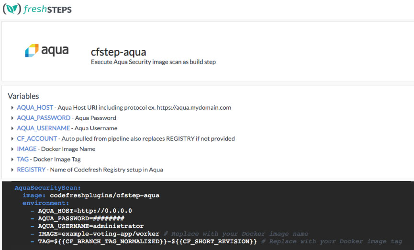Screen dimensions: 414x250
Task: Click the freshSTEPS leaf logo icon
Action: [x=11, y=8]
